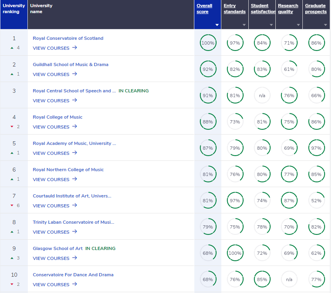Sort by Overall score using its dropdown arrow
The height and width of the screenshot is (293, 331).
217,25
